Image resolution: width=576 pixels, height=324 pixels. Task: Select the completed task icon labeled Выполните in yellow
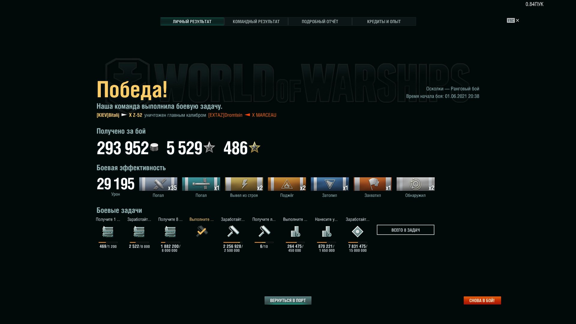202,231
